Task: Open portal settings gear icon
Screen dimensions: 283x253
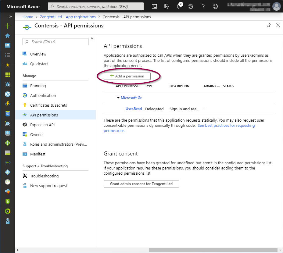Action: coord(191,6)
